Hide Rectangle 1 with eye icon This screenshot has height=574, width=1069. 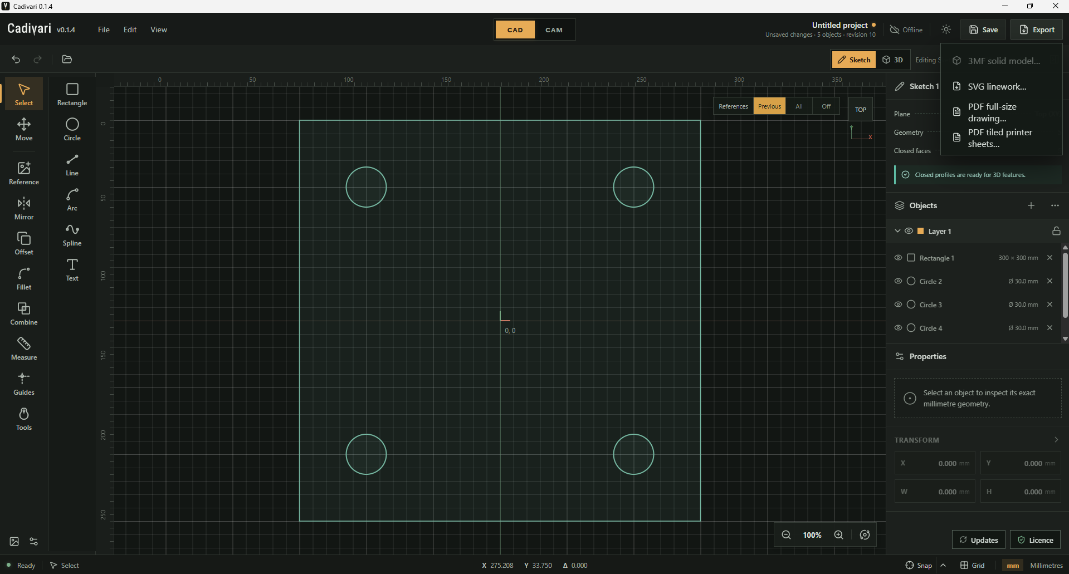pos(898,258)
